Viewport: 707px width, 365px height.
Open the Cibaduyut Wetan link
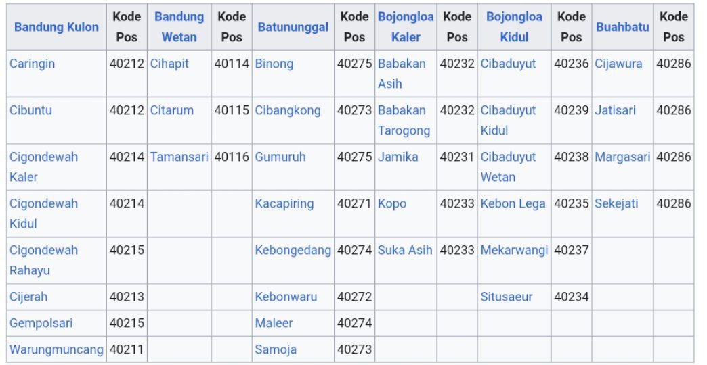(508, 167)
